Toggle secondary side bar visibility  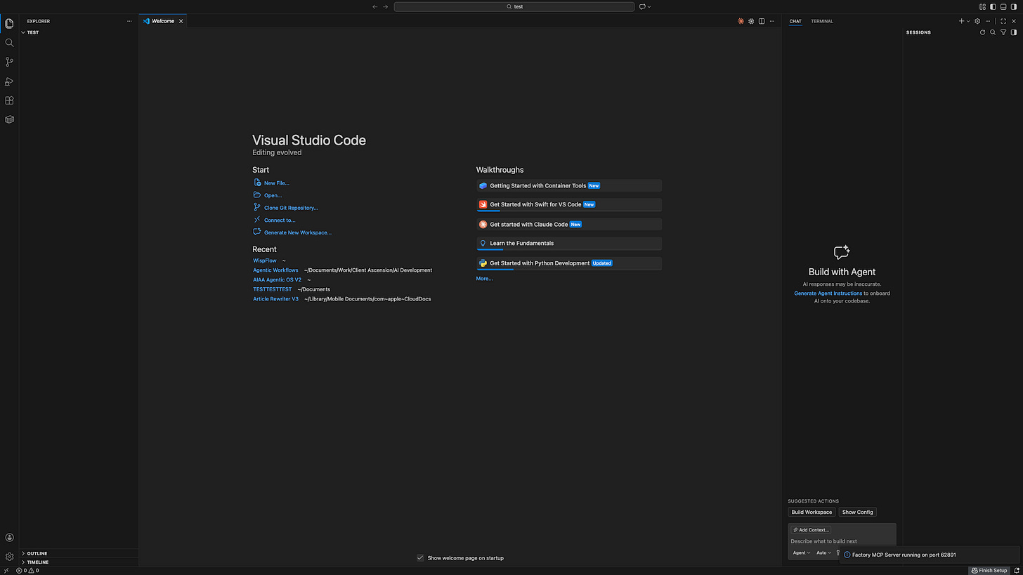coord(1014,6)
